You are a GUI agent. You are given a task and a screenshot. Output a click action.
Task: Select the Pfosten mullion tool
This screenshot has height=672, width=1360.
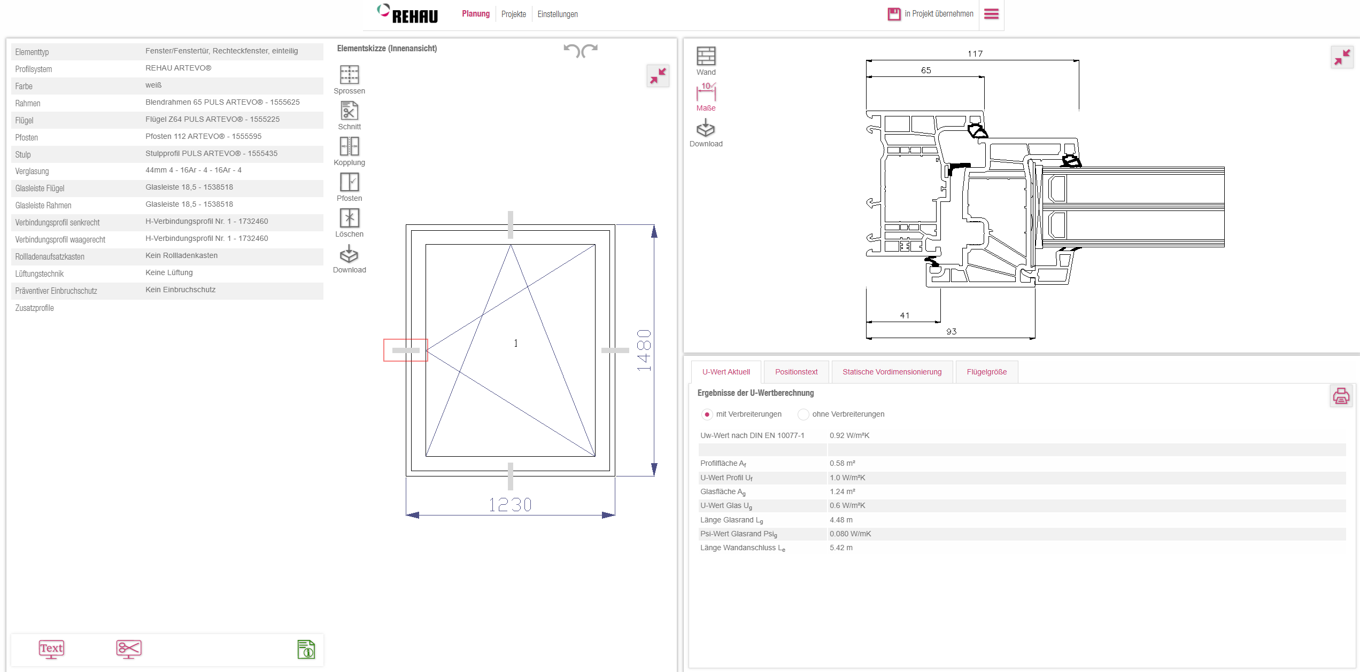[349, 187]
